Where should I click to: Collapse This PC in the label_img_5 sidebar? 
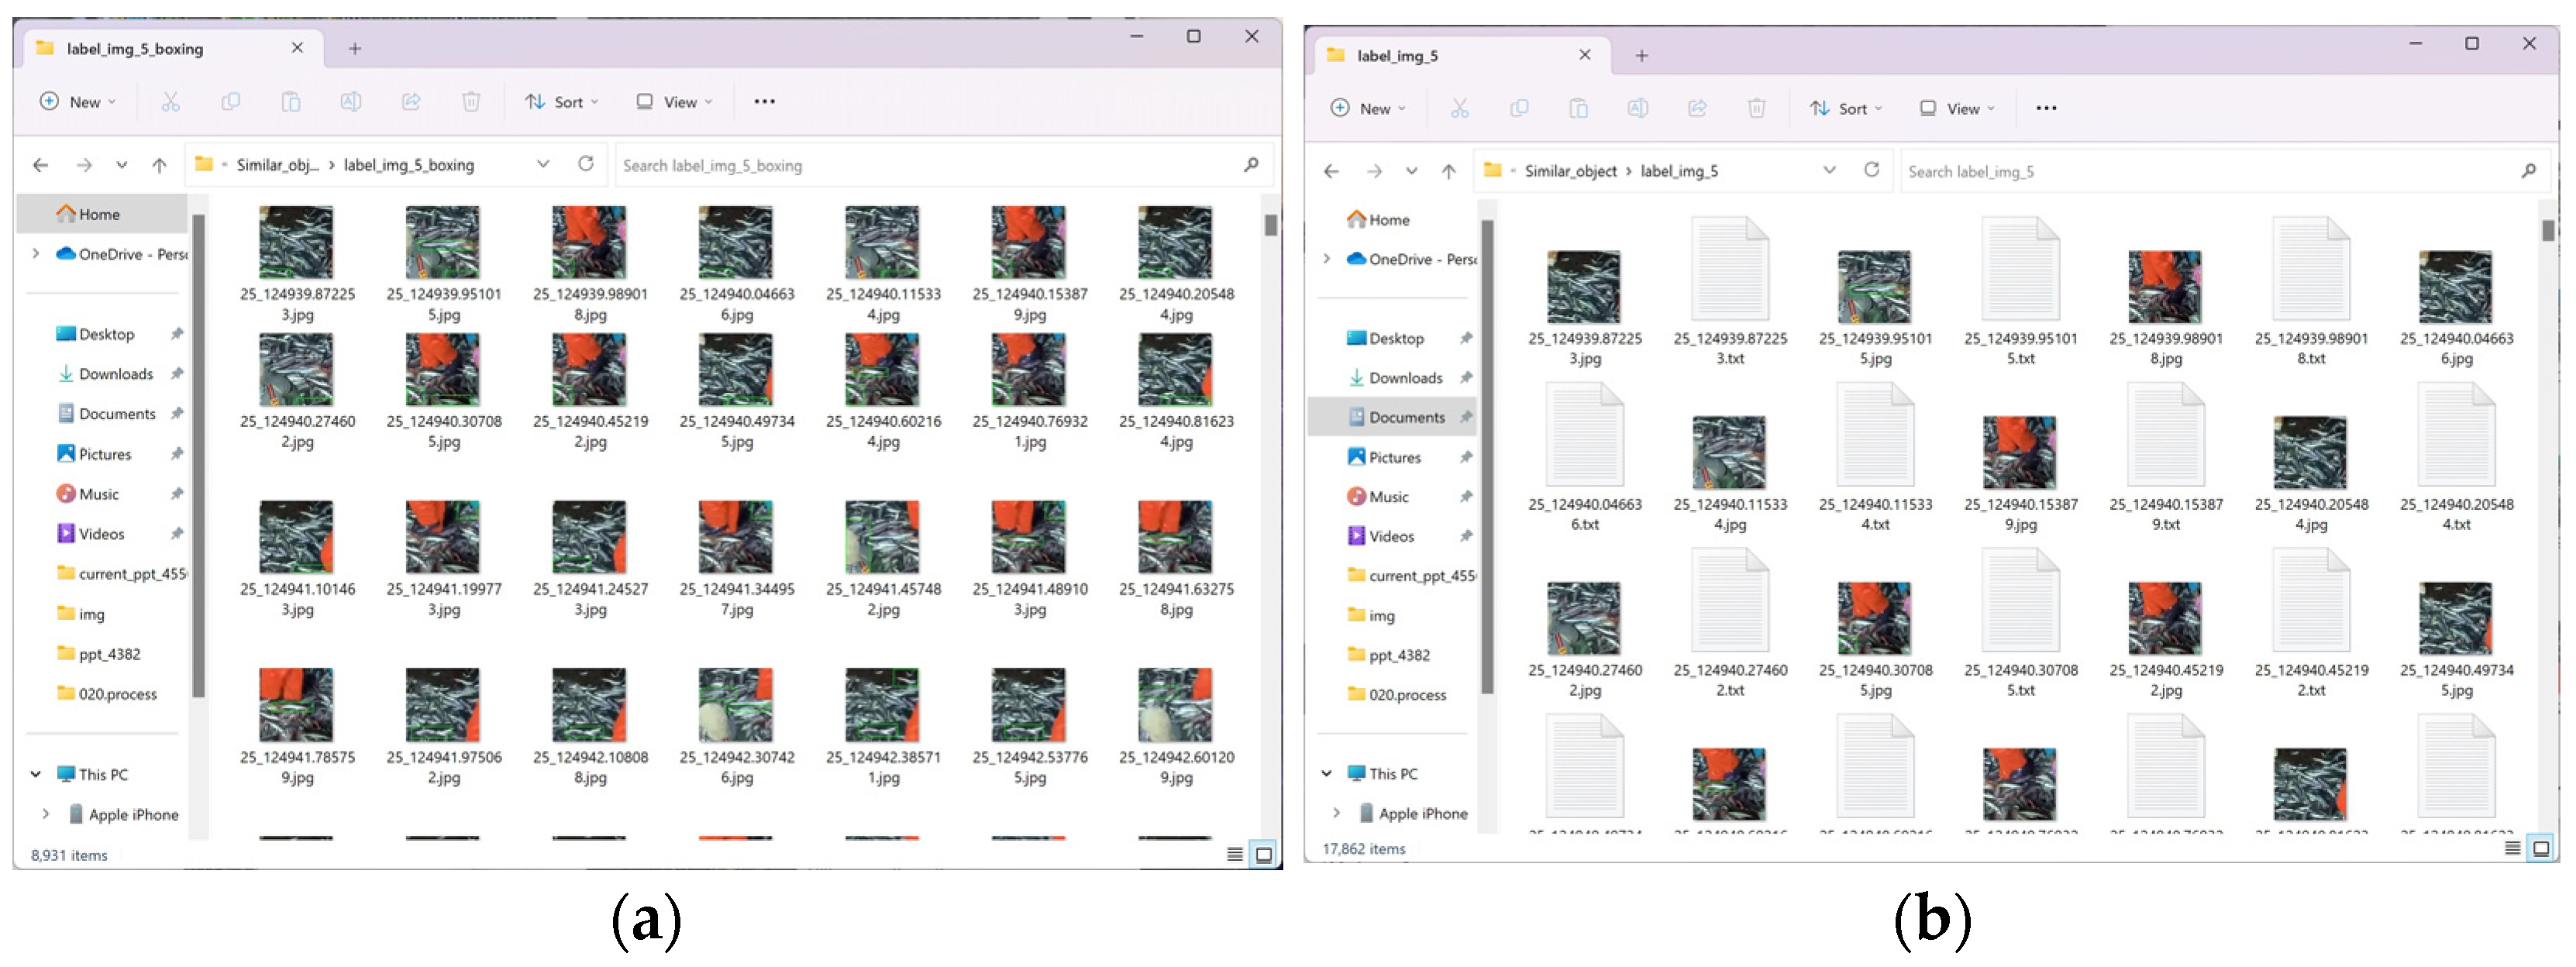(x=1327, y=773)
